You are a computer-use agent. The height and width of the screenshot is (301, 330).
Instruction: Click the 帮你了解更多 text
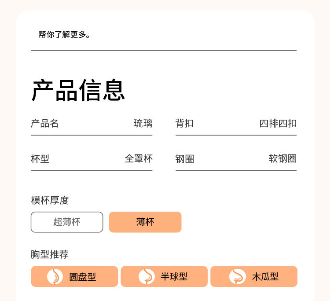[x=64, y=35]
